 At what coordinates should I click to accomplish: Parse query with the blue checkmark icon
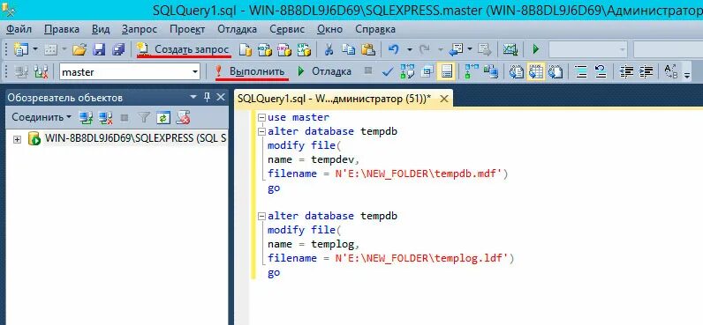388,71
